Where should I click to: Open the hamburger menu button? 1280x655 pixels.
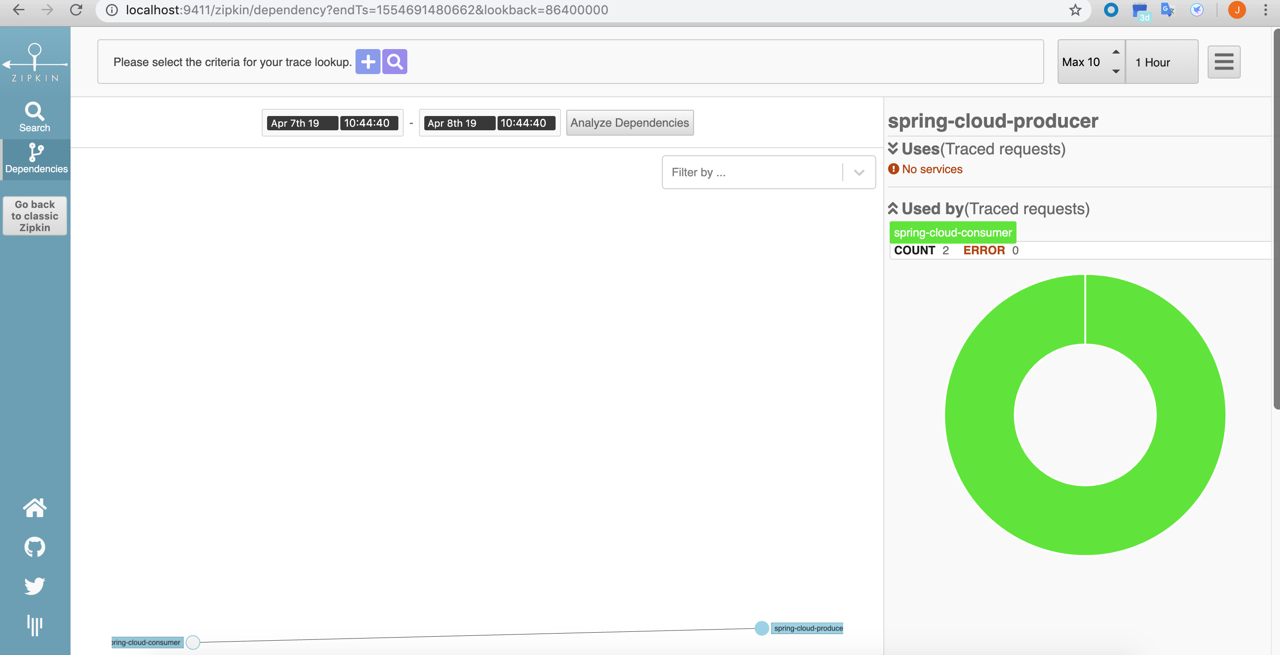[x=1224, y=62]
